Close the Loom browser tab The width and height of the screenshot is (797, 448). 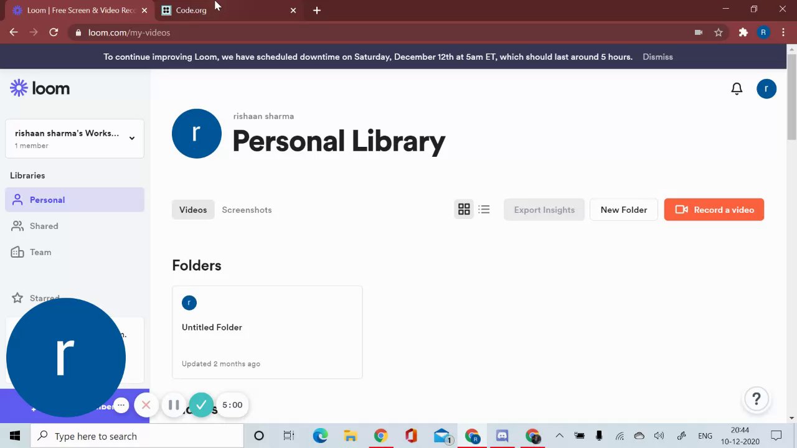pos(144,11)
